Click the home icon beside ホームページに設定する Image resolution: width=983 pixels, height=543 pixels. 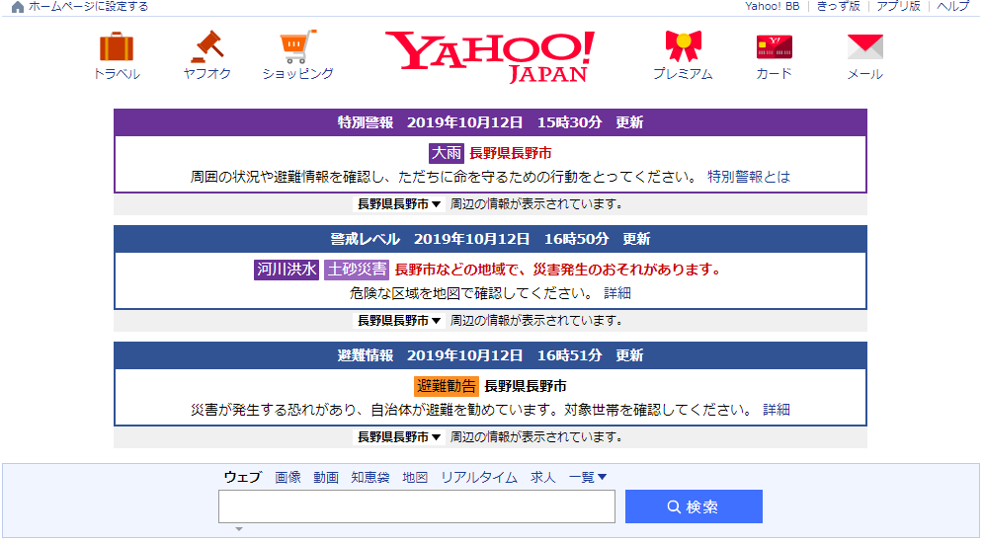click(18, 7)
